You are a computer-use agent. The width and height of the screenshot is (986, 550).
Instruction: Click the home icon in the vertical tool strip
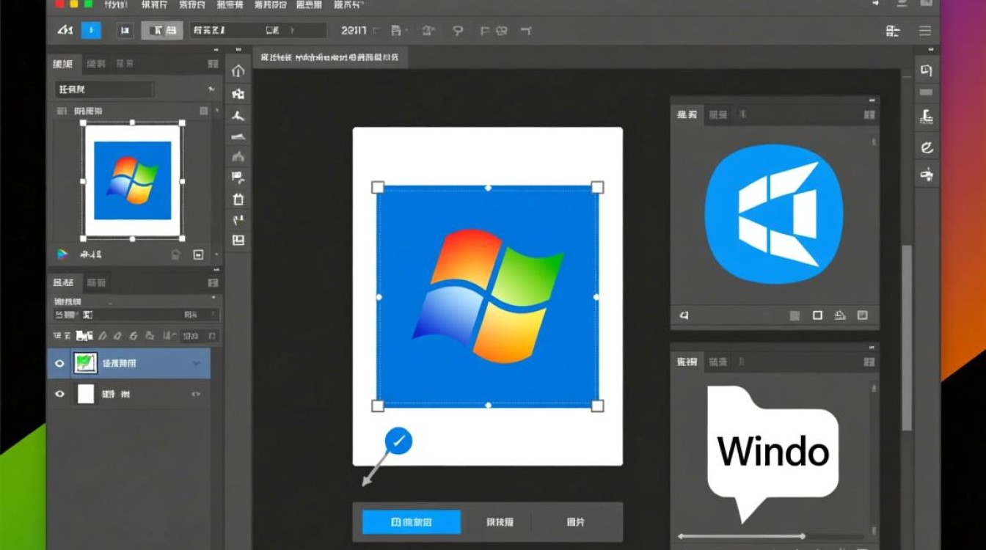click(238, 71)
